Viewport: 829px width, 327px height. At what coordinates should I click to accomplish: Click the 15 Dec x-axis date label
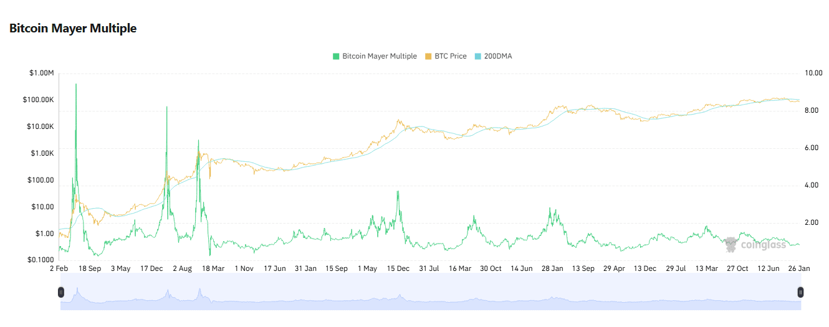click(398, 268)
